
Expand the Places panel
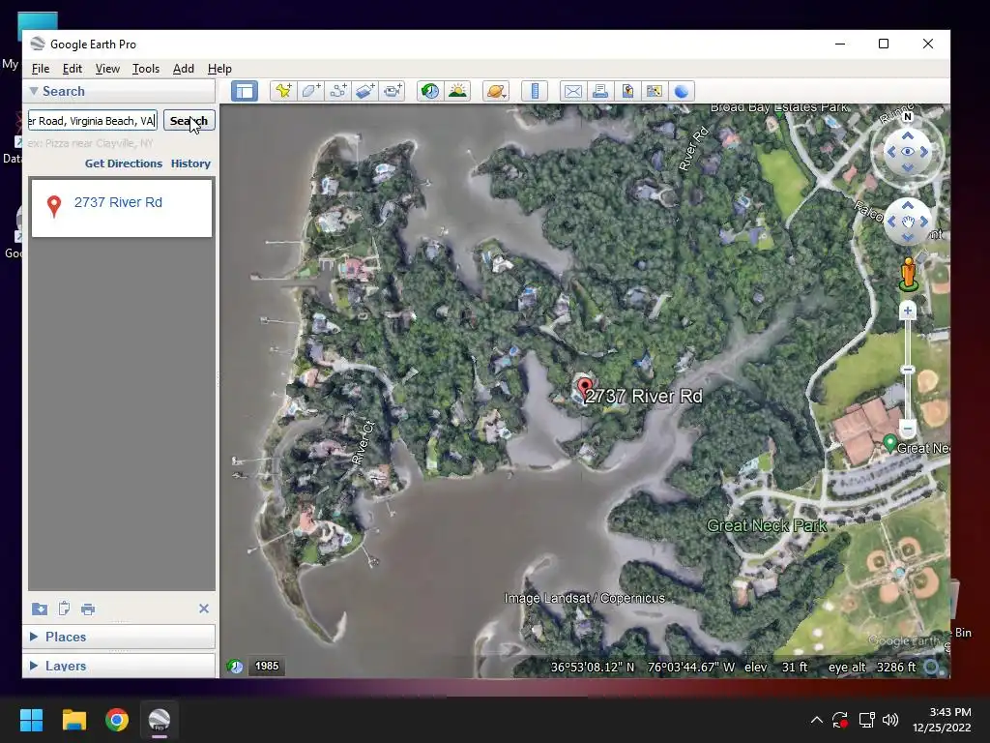click(x=34, y=637)
